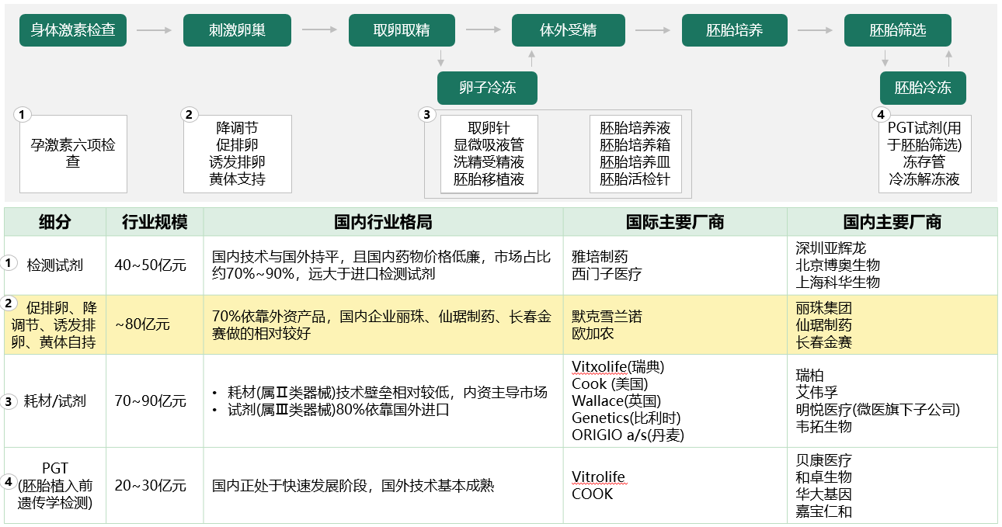Click the Genetics(比利时) vendor entry

(628, 418)
